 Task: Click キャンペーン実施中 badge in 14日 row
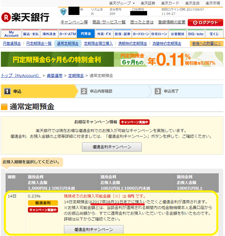pyautogui.click(x=43, y=210)
